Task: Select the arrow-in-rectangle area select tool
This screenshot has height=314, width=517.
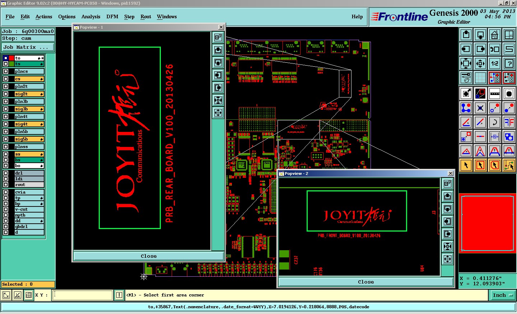Action: 480,165
